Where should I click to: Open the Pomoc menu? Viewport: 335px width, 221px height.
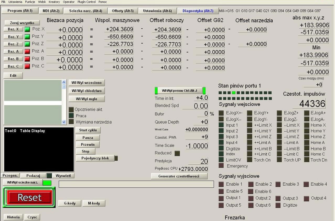(103, 2)
